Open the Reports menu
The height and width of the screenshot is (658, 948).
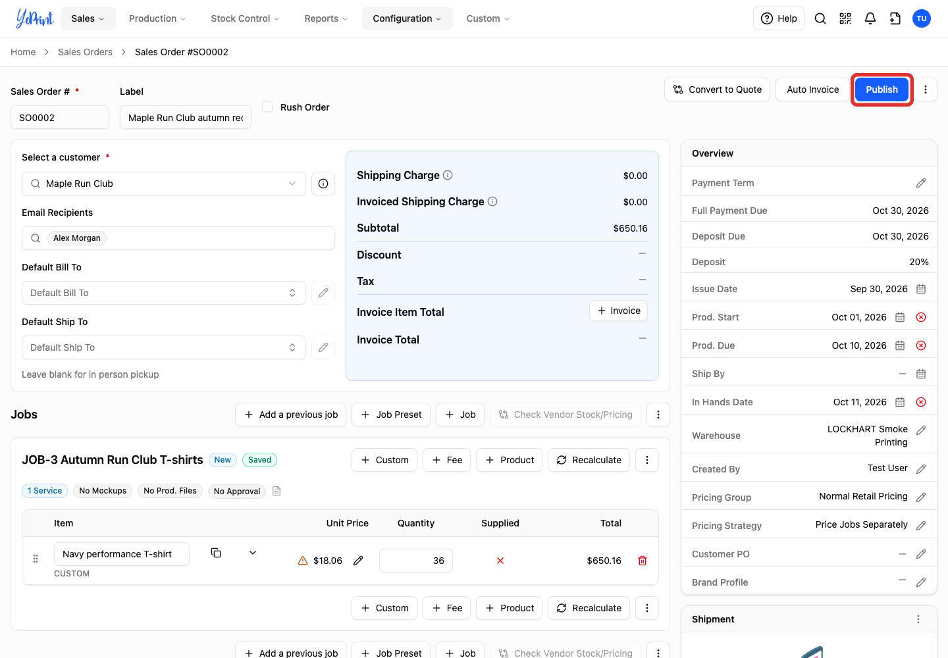pos(326,18)
